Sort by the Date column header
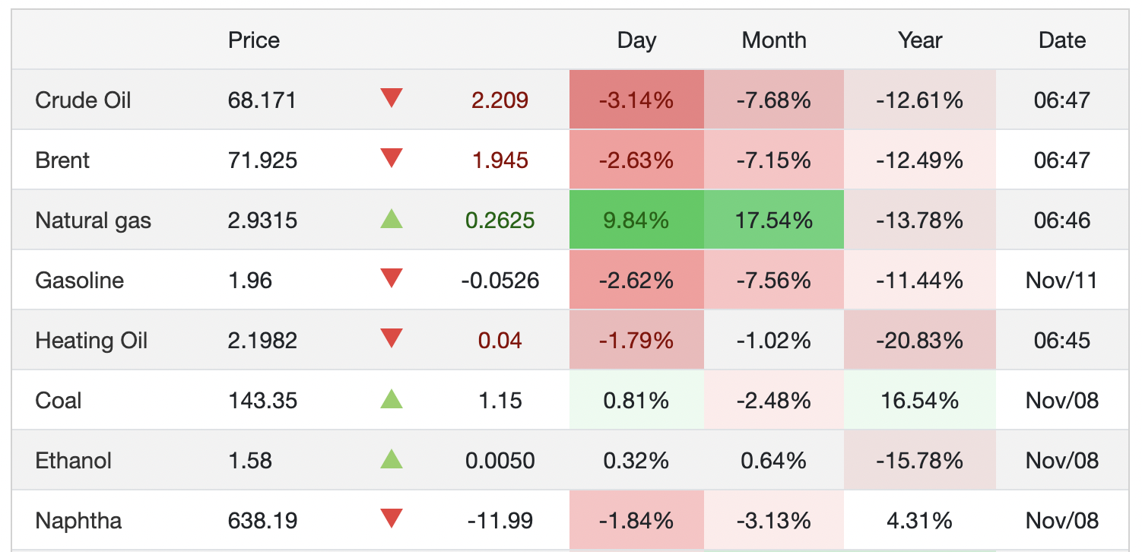Screen dimensions: 1142x552 point(1062,40)
